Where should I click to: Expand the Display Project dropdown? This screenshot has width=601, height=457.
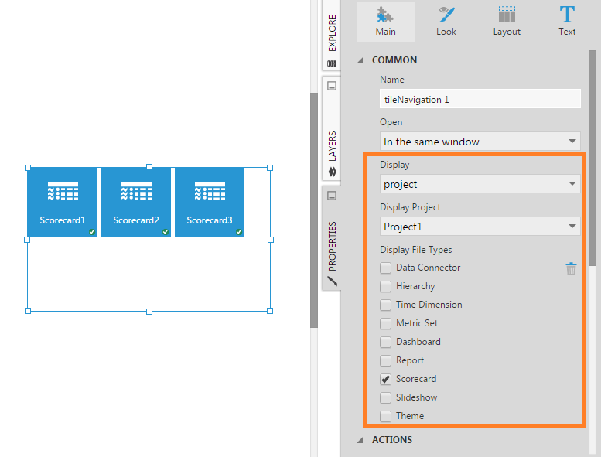pos(480,227)
